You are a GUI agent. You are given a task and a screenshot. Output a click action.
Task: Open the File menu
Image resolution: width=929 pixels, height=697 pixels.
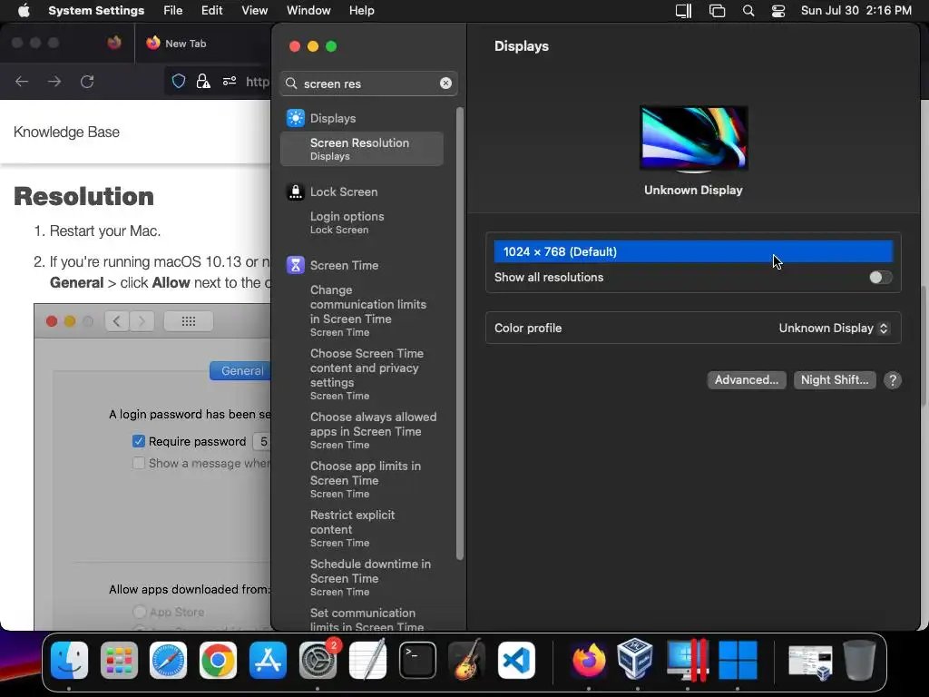point(173,11)
